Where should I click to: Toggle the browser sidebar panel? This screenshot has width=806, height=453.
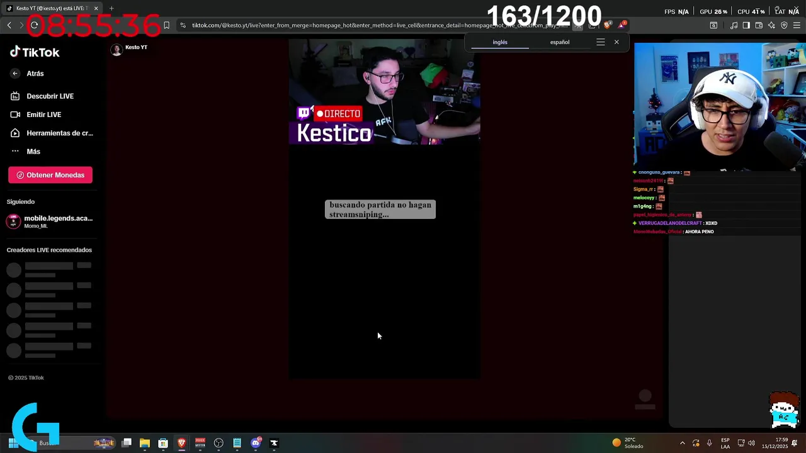pos(746,25)
